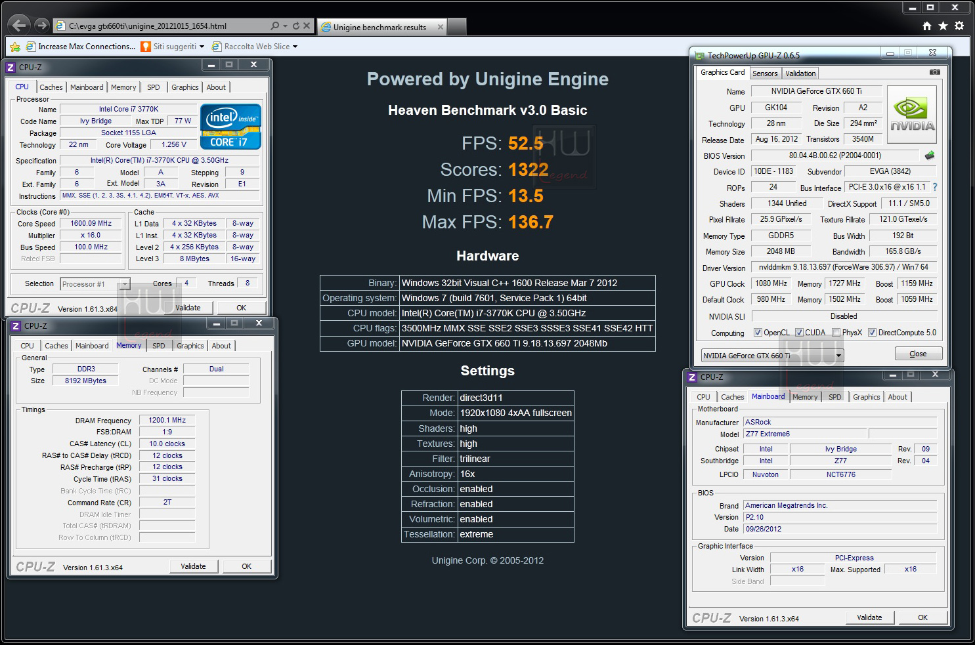The image size is (975, 645).
Task: Open the browser home icon
Action: point(927,26)
